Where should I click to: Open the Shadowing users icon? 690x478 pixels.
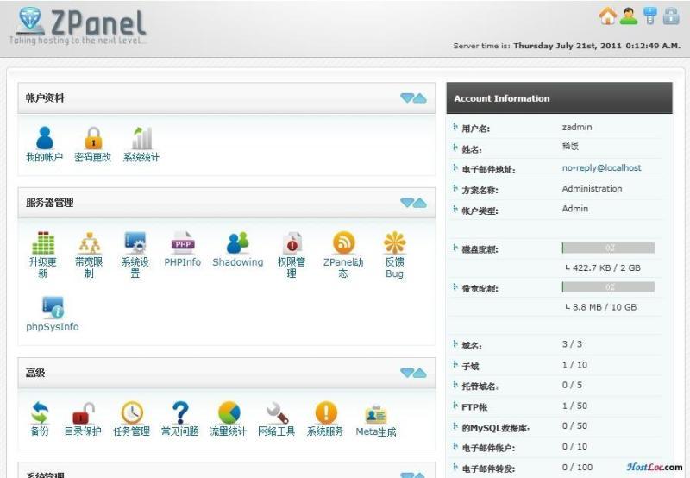[238, 242]
